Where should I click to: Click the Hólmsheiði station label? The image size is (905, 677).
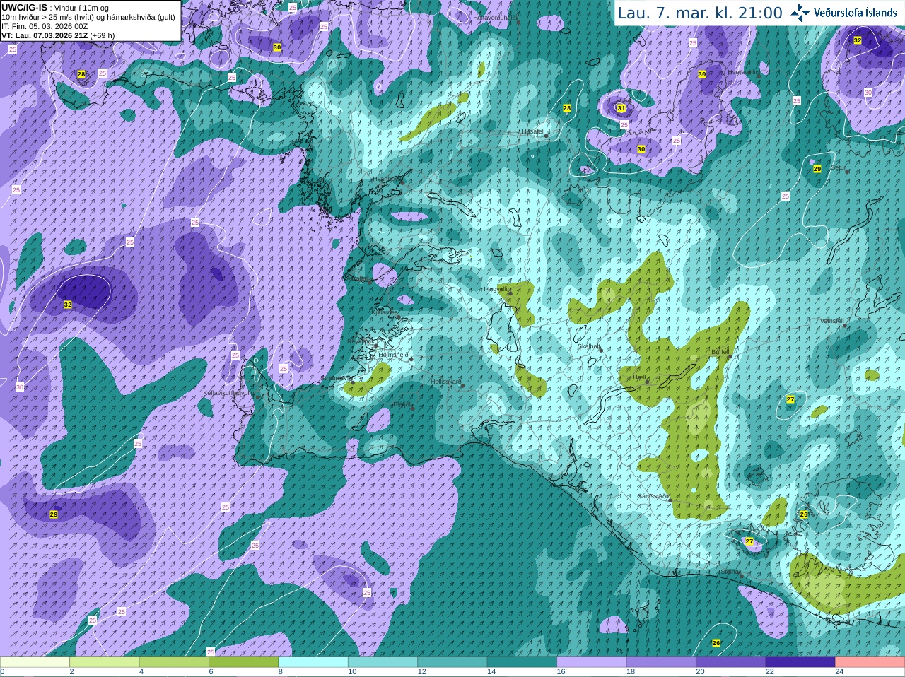pyautogui.click(x=394, y=355)
